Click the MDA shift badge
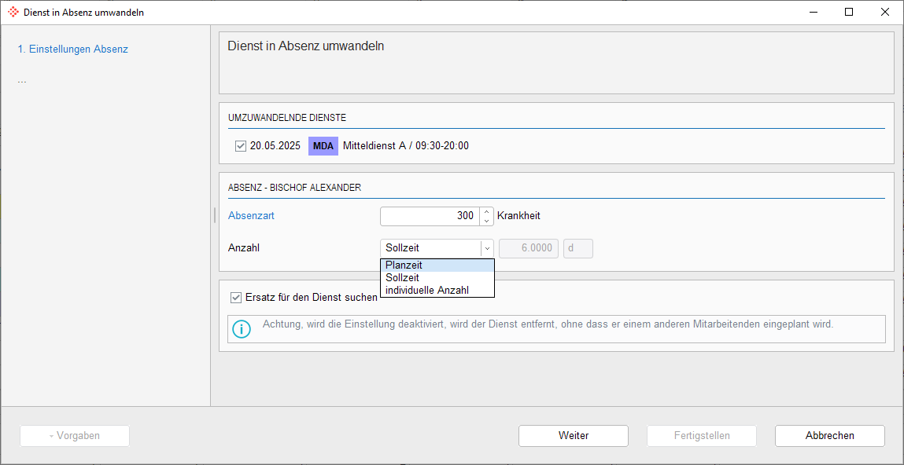Viewport: 904px width, 465px height. [323, 146]
